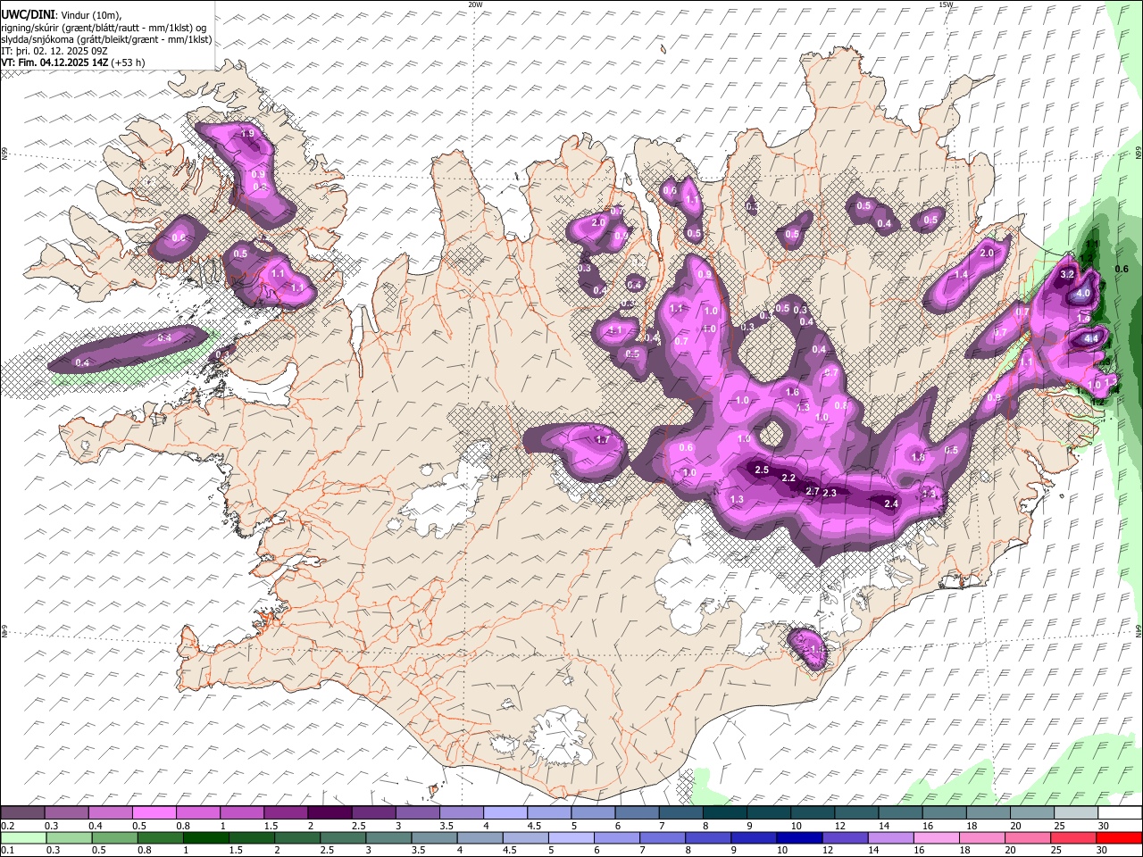Click the black 0.6 value offshore to the east

click(x=1122, y=269)
